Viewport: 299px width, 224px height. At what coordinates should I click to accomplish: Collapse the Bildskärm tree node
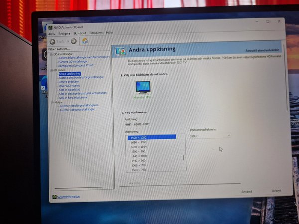pyautogui.click(x=51, y=70)
